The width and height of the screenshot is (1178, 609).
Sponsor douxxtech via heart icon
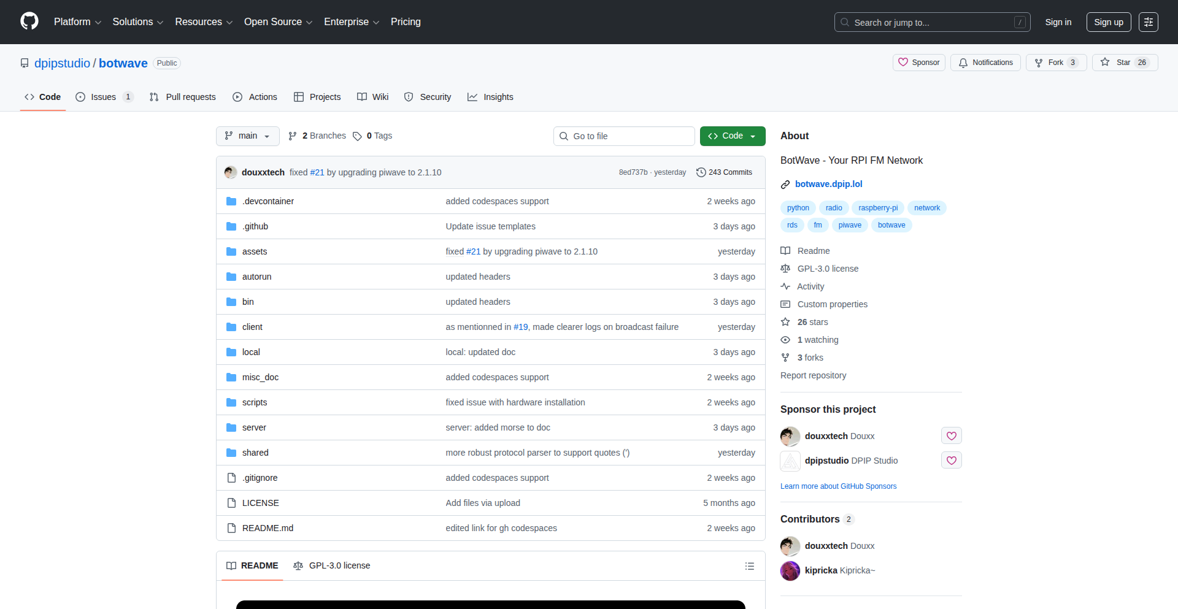coord(952,436)
